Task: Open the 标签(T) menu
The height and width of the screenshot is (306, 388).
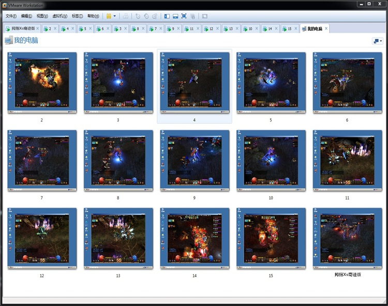Action: click(77, 16)
